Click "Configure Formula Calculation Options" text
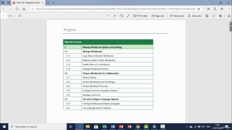 point(100,91)
